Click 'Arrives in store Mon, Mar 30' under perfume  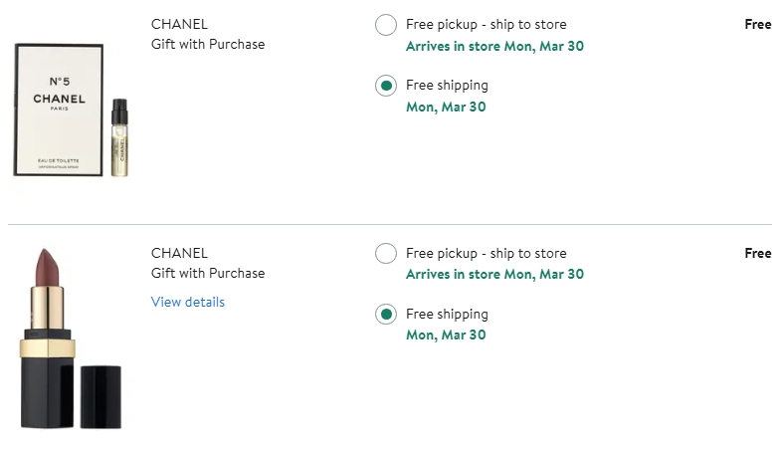coord(494,46)
